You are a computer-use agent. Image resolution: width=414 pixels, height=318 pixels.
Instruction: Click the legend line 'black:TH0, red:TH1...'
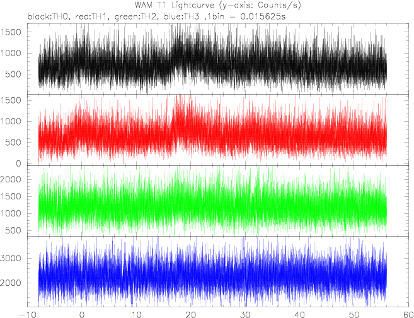point(157,17)
